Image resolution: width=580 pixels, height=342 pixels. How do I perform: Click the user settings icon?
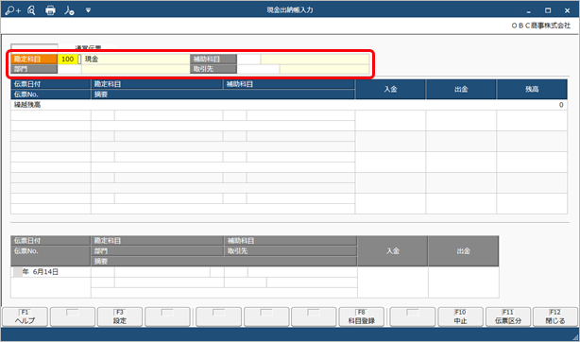pos(69,10)
